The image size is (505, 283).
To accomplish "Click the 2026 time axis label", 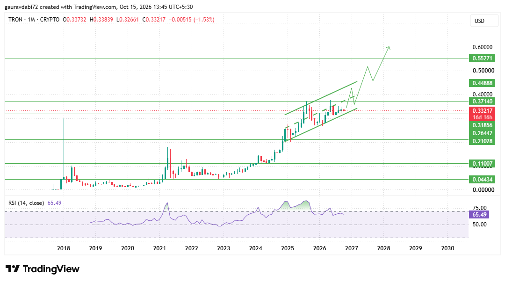I will click(x=319, y=248).
